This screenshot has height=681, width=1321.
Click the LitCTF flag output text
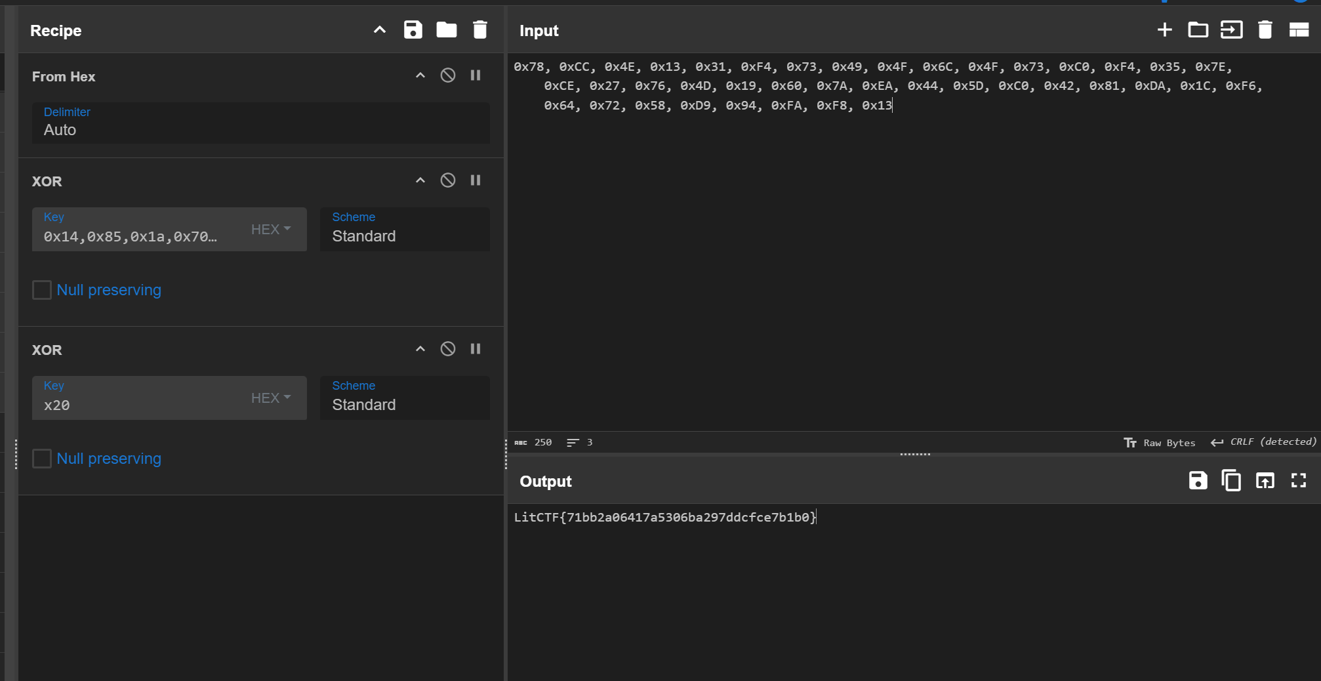[665, 518]
